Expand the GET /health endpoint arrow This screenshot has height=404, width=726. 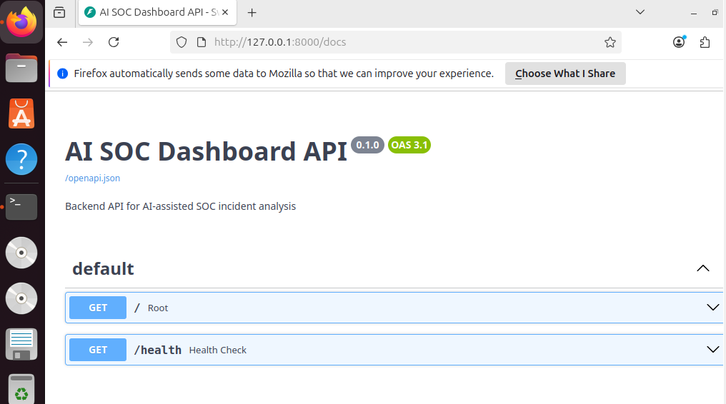point(712,350)
